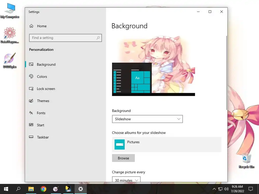Open the Python-icon app on the taskbar
This screenshot has height=194, width=259.
coord(68,189)
